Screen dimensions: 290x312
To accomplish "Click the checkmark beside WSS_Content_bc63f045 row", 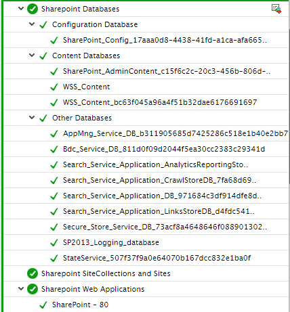I will click(x=54, y=102).
